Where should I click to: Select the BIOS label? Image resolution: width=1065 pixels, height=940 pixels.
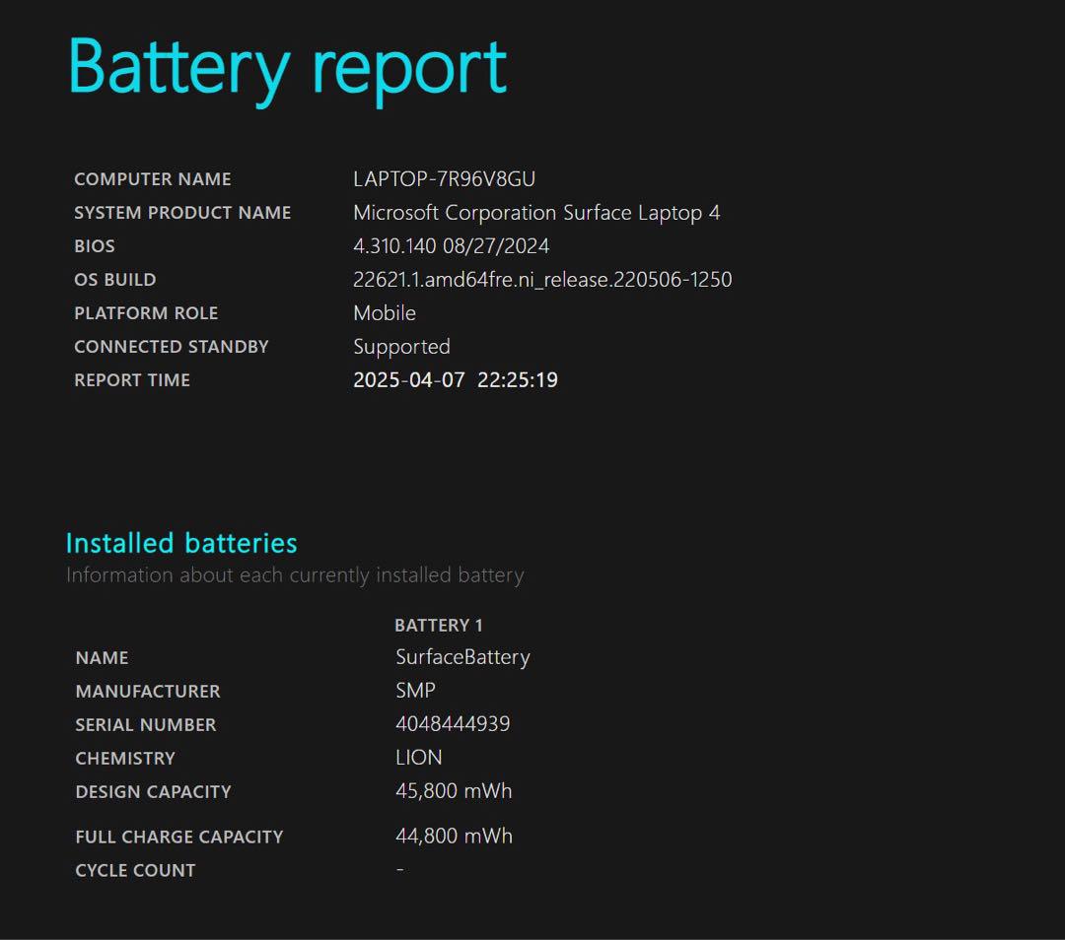95,245
